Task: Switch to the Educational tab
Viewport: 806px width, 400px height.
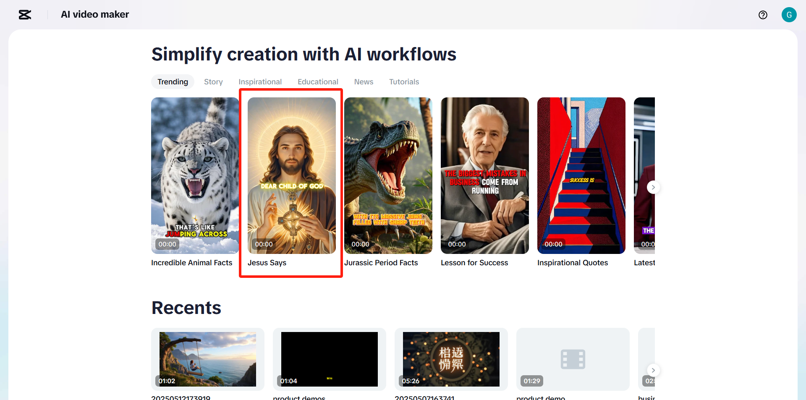Action: [x=318, y=82]
